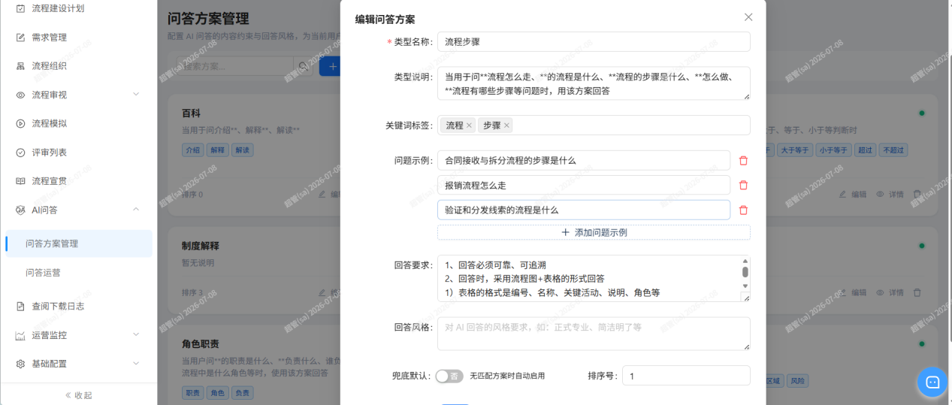Expand the 运营监控 submenu chevron
Image resolution: width=952 pixels, height=405 pixels.
(x=136, y=334)
